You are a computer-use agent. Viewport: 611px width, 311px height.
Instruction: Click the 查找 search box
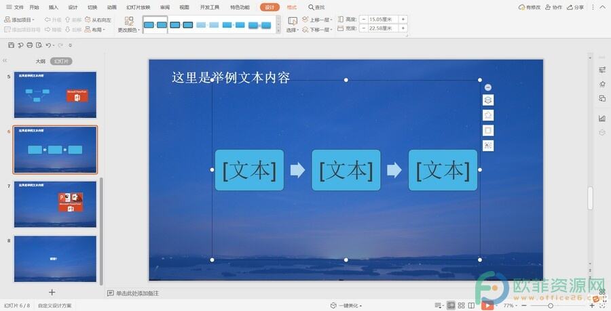(x=316, y=7)
